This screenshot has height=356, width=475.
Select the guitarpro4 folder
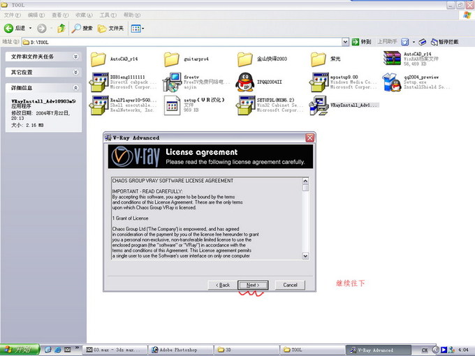pos(187,59)
